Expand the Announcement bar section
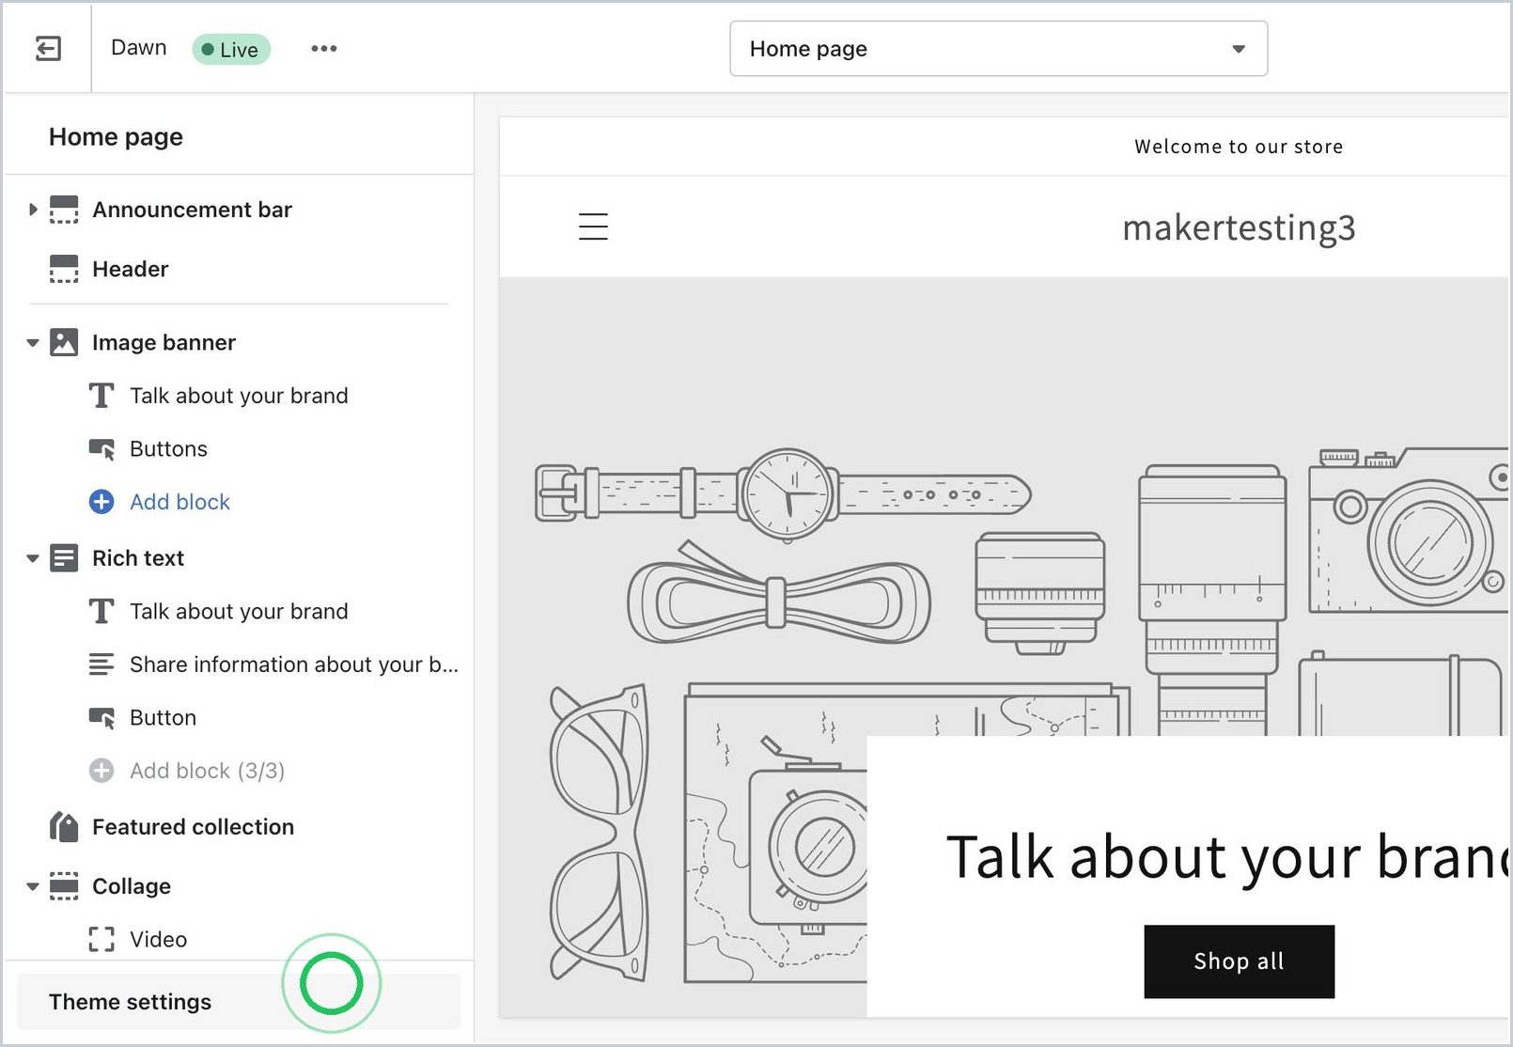Viewport: 1513px width, 1047px height. click(x=33, y=210)
